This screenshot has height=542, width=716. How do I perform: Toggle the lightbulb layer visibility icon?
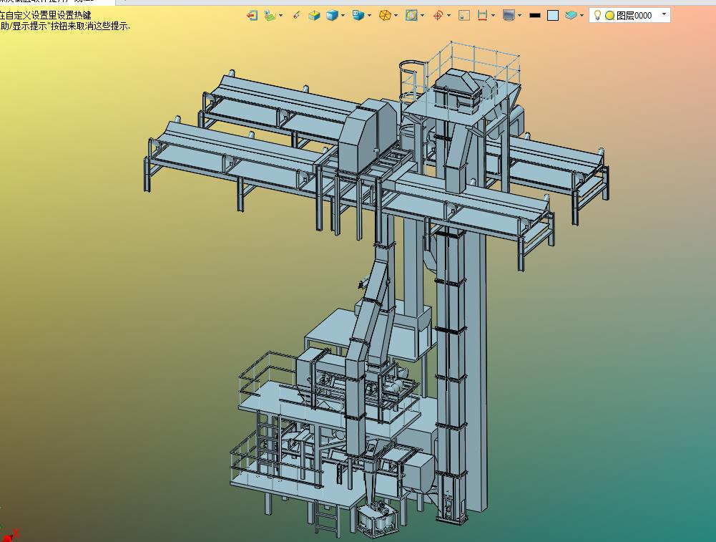click(x=598, y=15)
